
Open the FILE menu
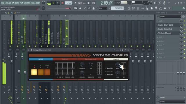click(3, 3)
